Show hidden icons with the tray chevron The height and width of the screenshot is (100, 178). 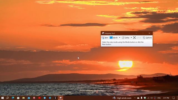pyautogui.click(x=135, y=98)
